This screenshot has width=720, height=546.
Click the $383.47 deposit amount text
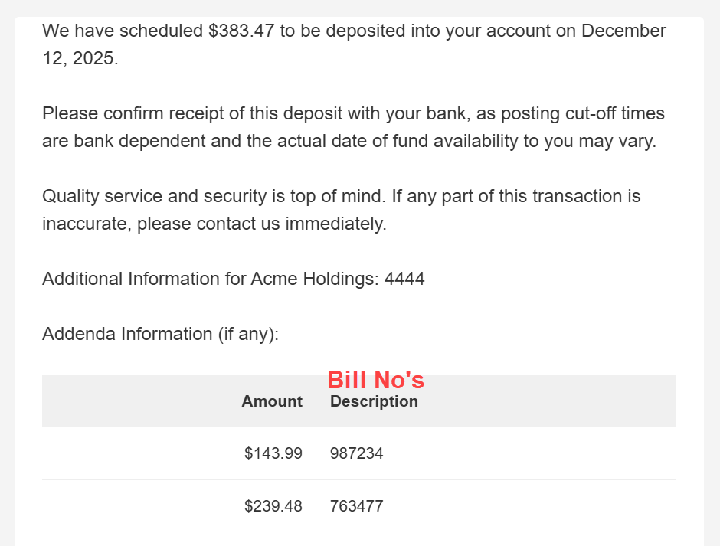pos(241,31)
